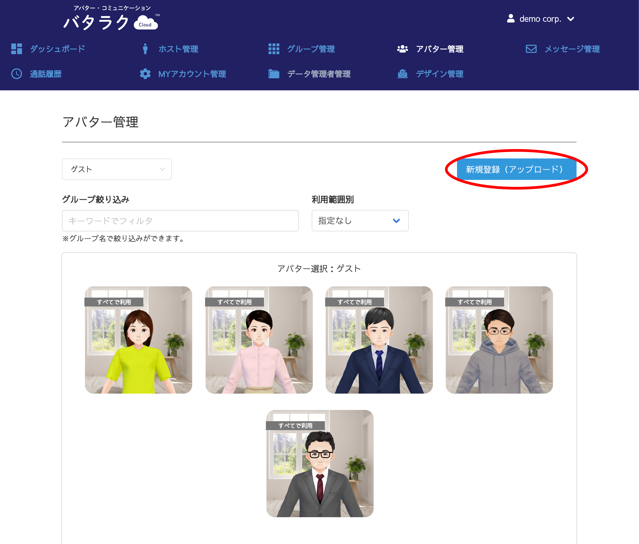The height and width of the screenshot is (544, 639).
Task: Click the group management grid icon
Action: (x=274, y=49)
